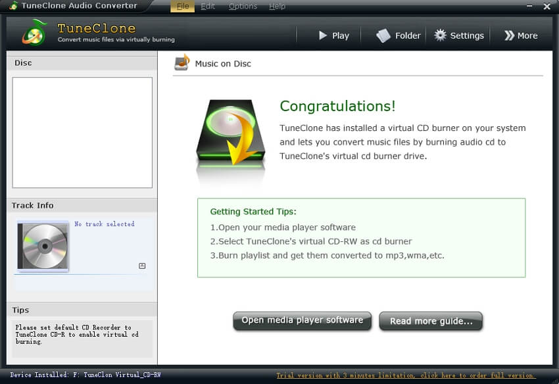Image resolution: width=559 pixels, height=384 pixels.
Task: Open the Edit menu
Action: [x=207, y=7]
